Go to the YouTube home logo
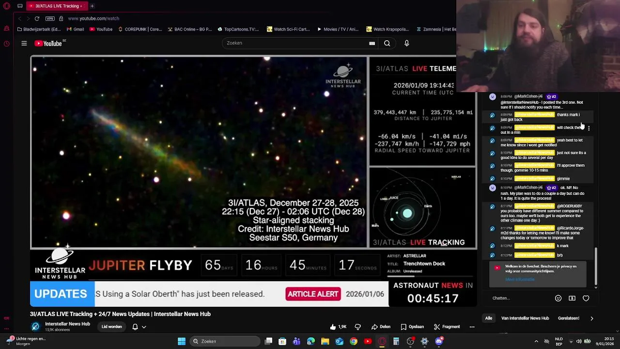The height and width of the screenshot is (349, 620). point(48,43)
